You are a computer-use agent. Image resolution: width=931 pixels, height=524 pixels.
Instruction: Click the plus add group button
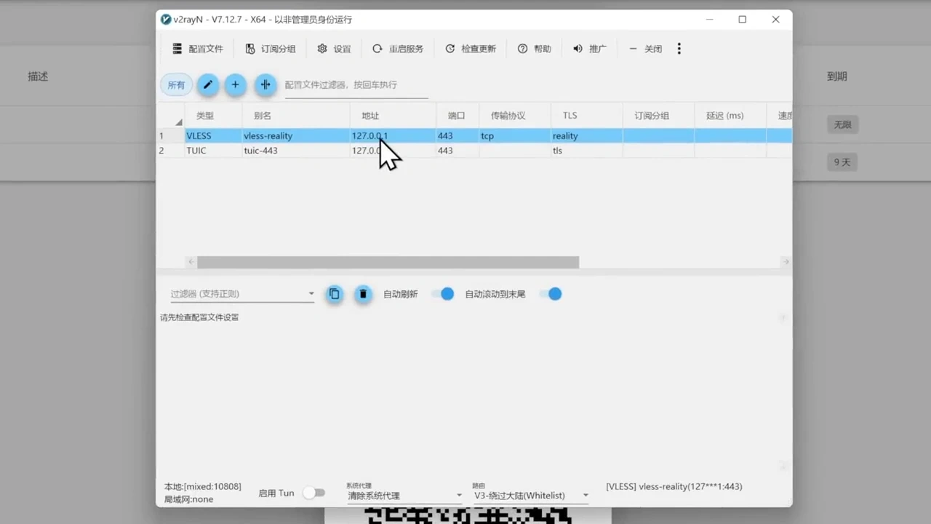coord(235,84)
